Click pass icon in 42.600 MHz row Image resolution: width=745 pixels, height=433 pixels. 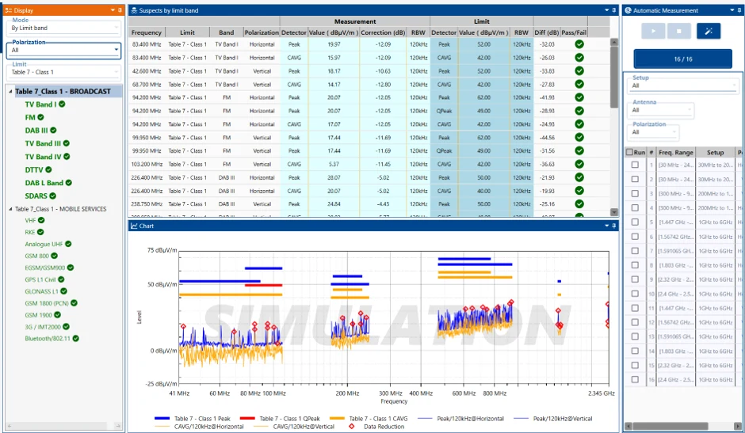[579, 70]
